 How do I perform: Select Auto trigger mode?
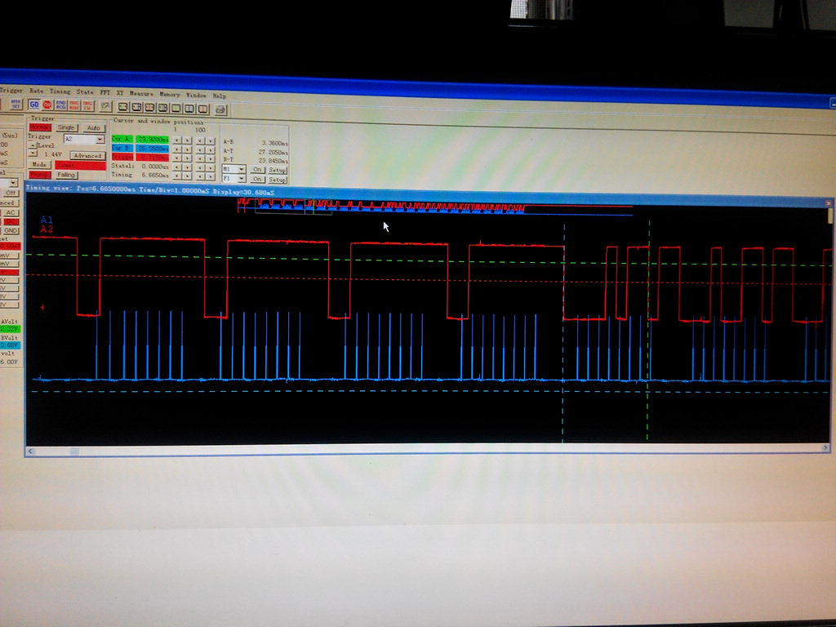[94, 128]
